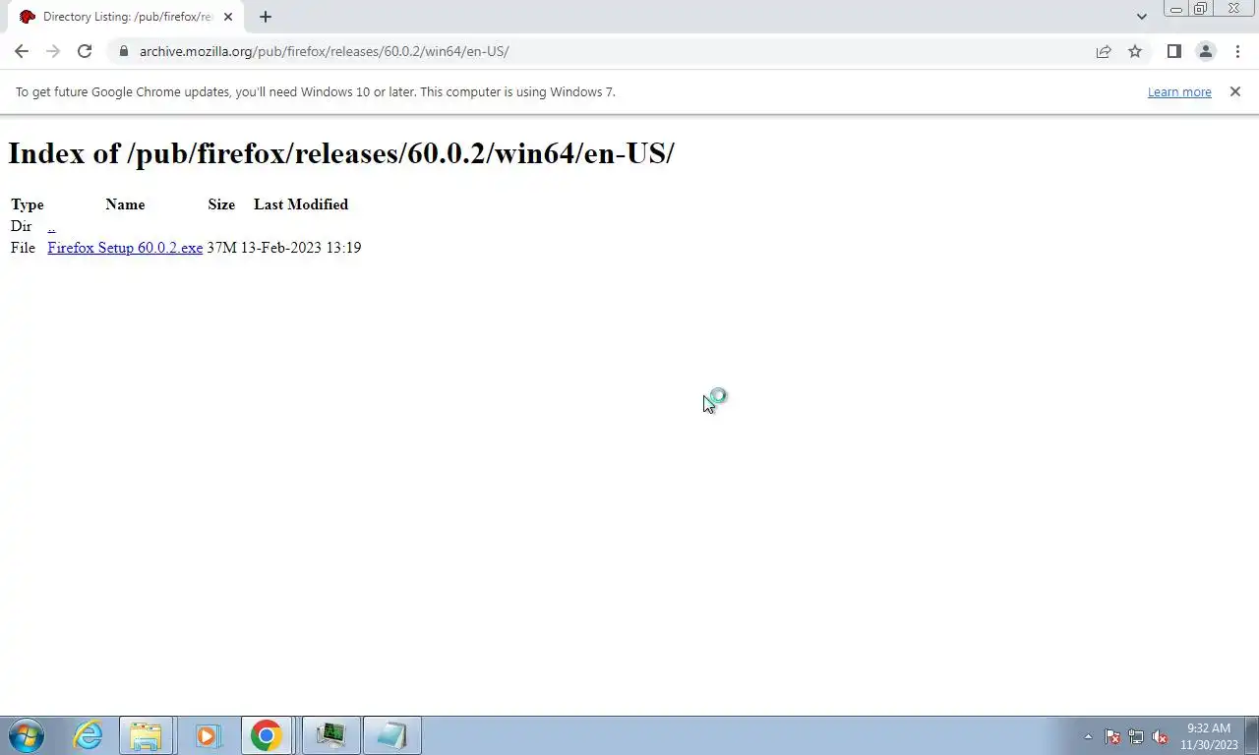The height and width of the screenshot is (755, 1259).
Task: Open the Chrome profile avatar
Action: coord(1205,51)
